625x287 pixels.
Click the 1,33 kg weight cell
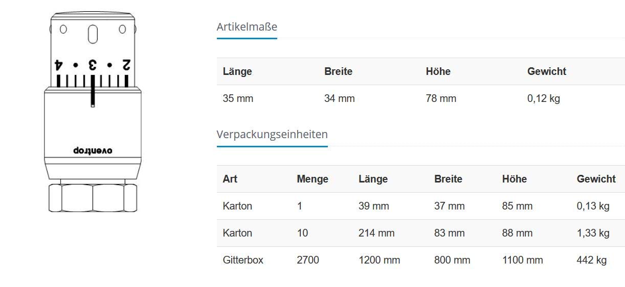(x=593, y=233)
